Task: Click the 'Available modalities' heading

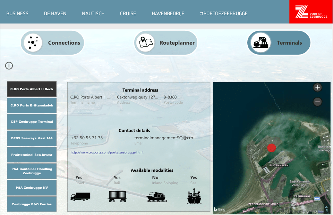Action: pyautogui.click(x=152, y=170)
